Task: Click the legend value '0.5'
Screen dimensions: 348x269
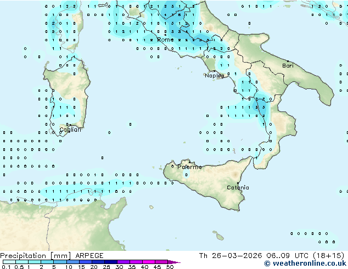Action: (x=19, y=267)
